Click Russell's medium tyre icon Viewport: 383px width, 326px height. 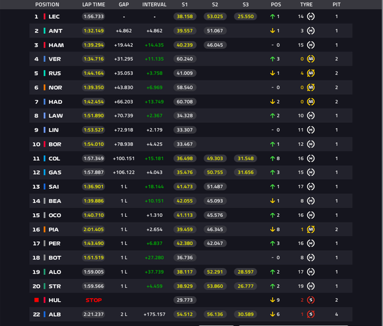[x=310, y=73]
